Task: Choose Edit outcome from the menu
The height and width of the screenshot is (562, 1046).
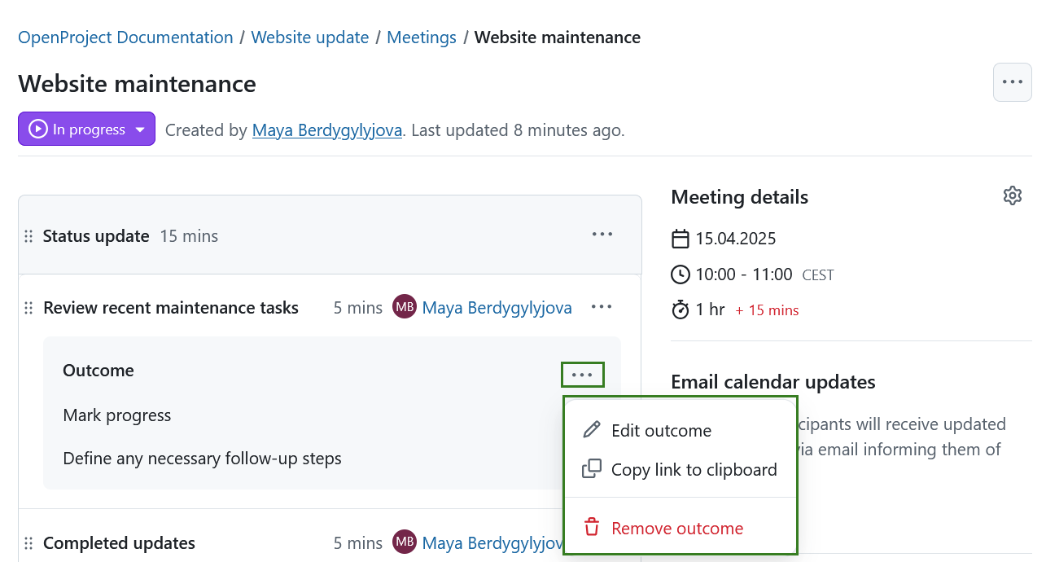Action: [661, 430]
